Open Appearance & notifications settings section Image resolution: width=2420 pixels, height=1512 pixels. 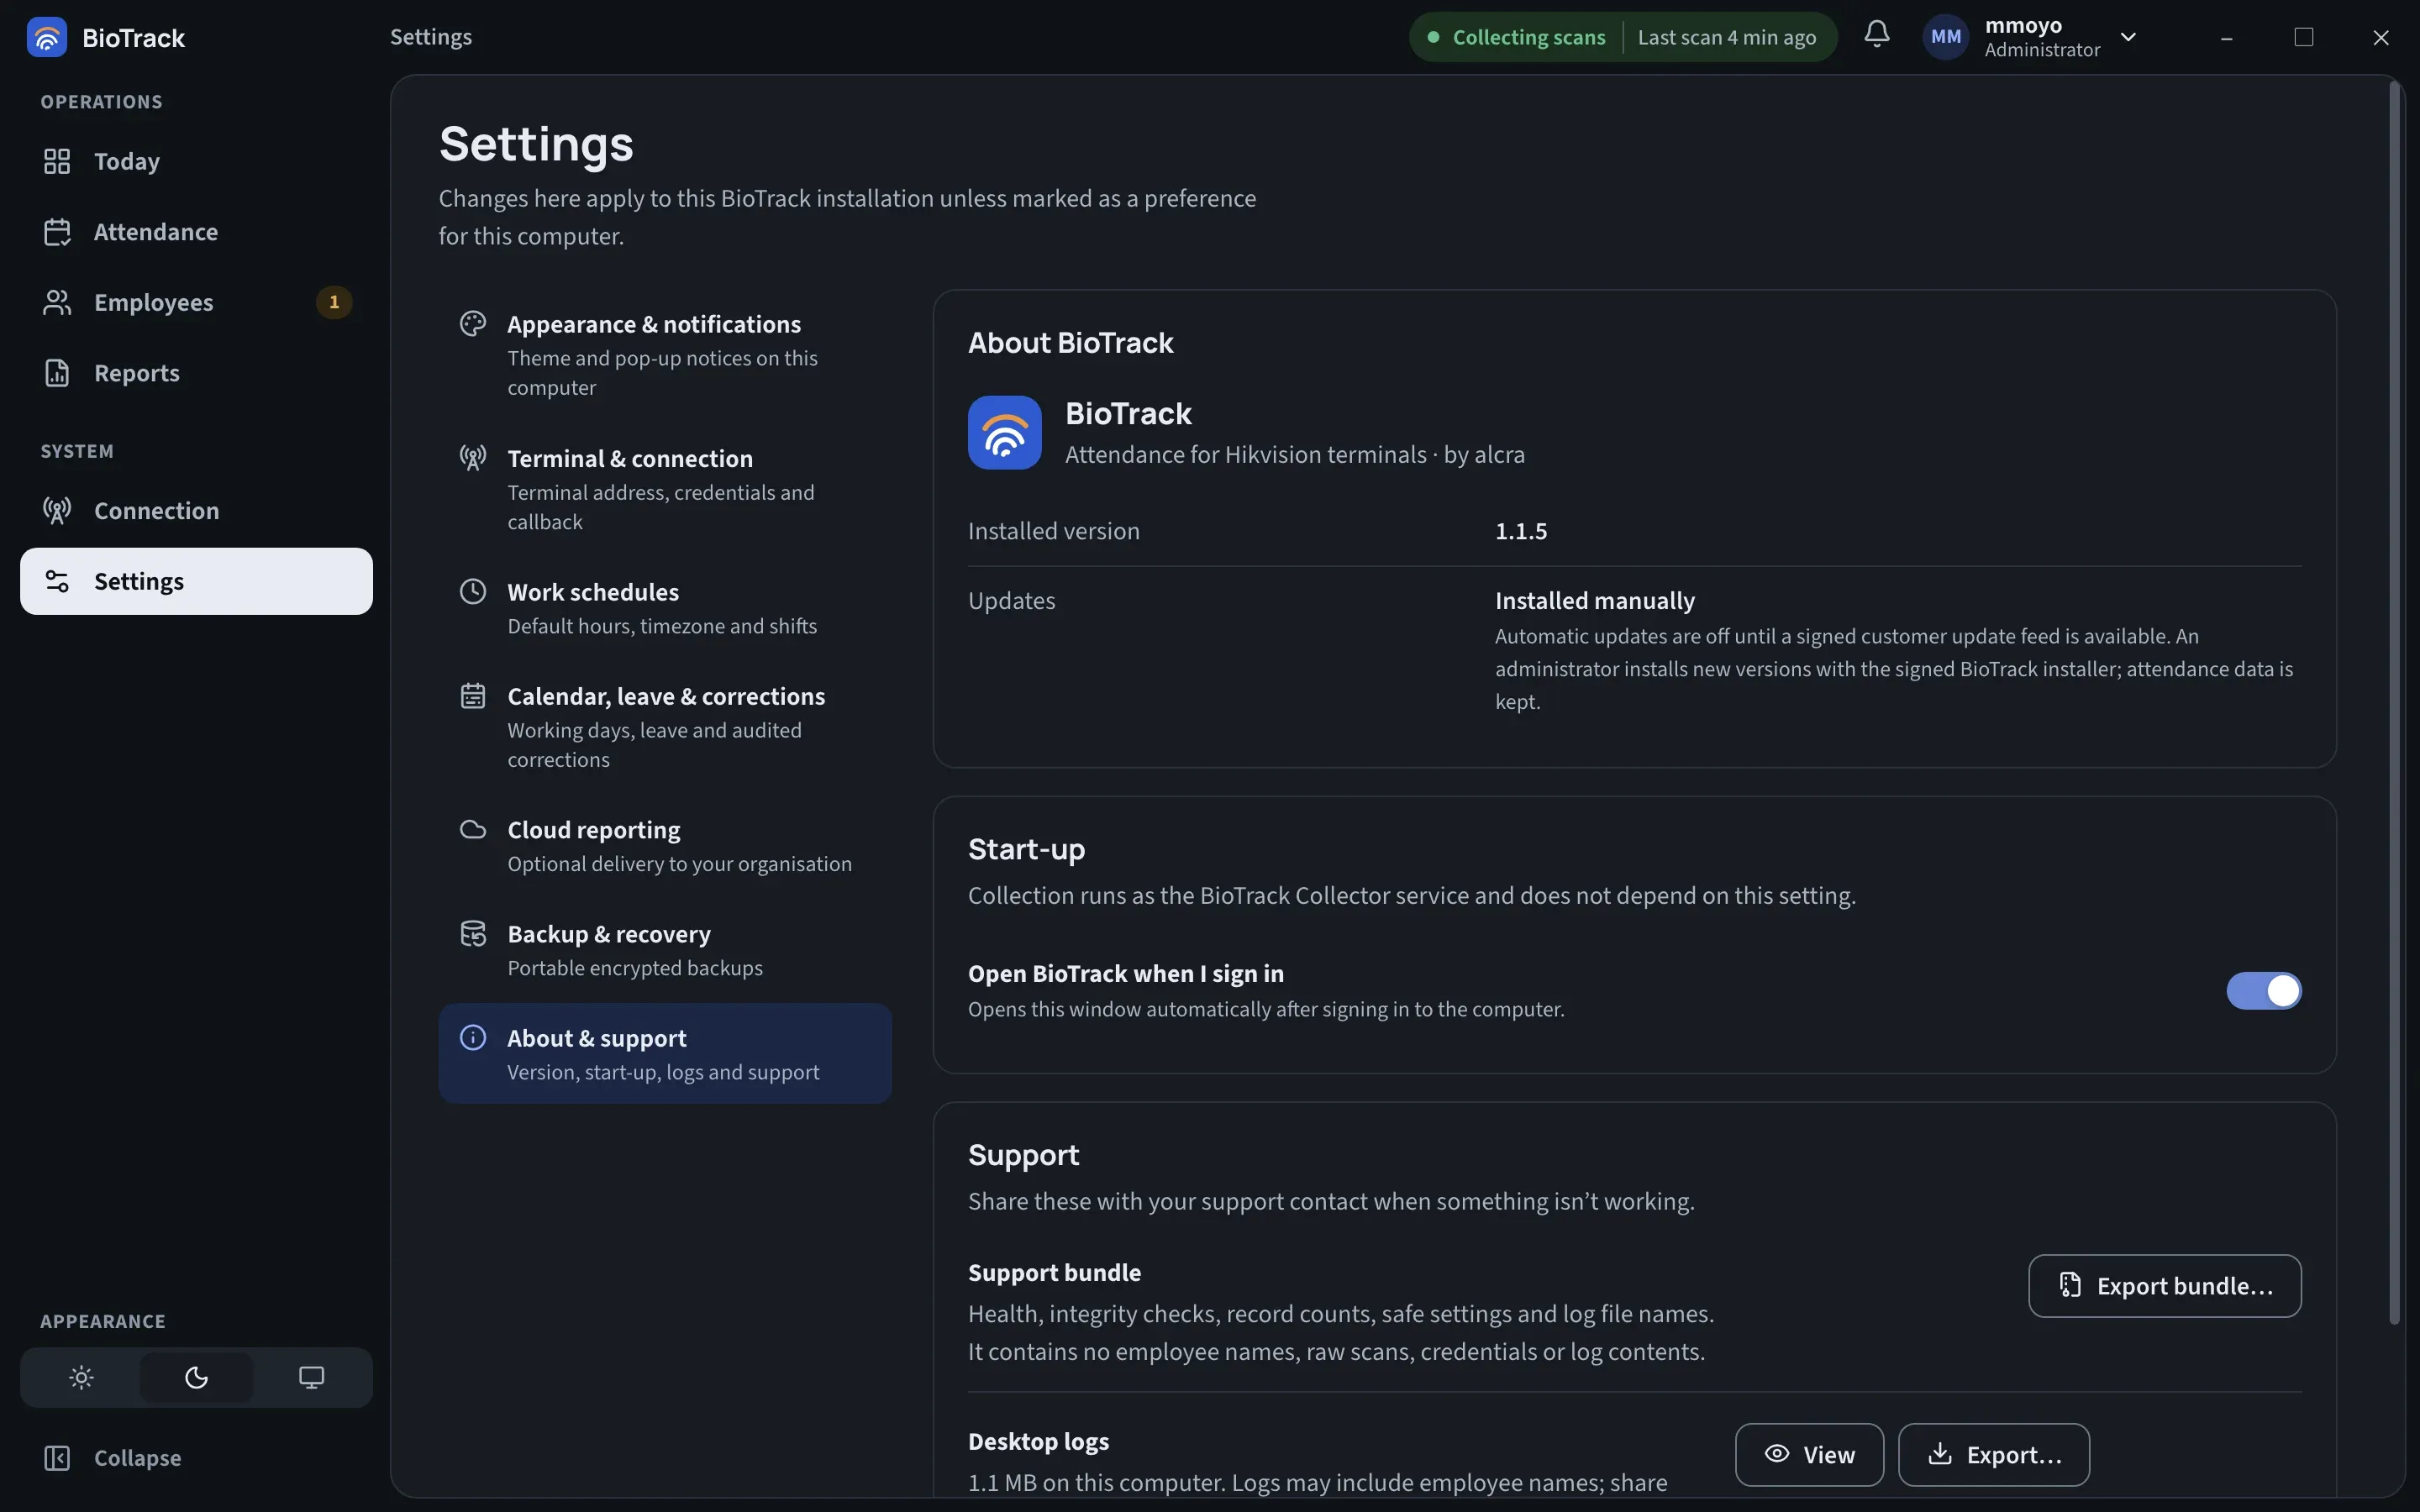[x=665, y=354]
